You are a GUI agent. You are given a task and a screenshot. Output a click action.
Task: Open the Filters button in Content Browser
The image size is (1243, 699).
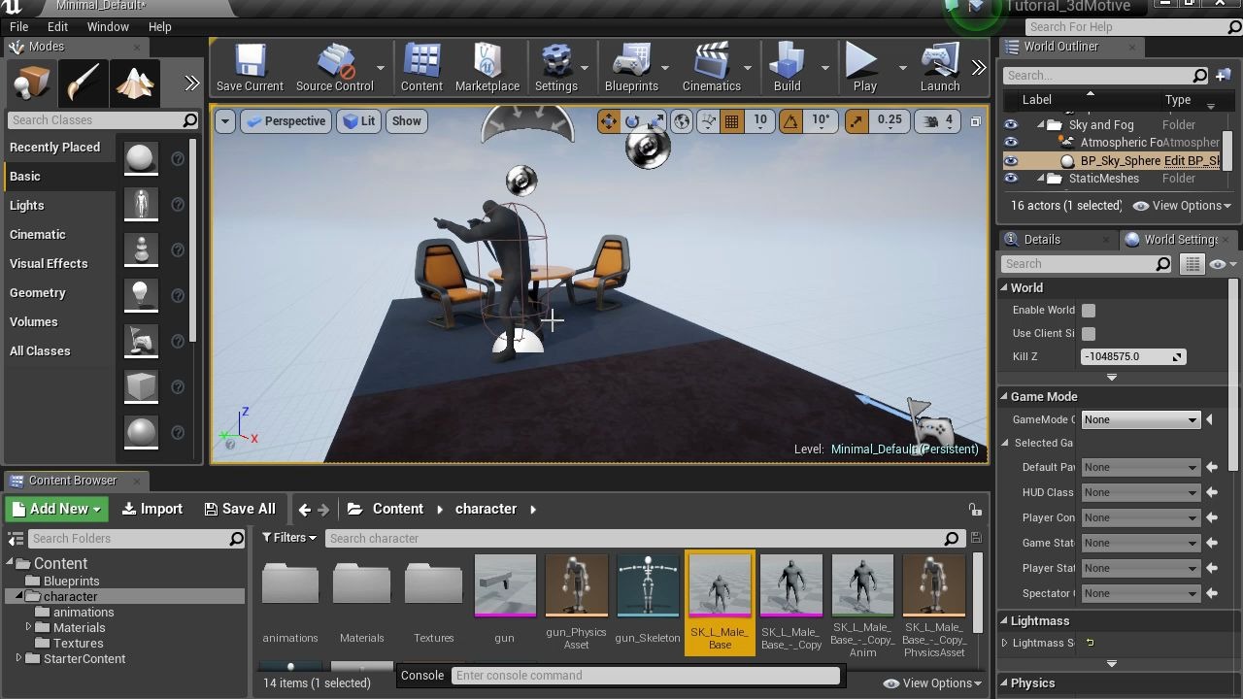pos(289,538)
